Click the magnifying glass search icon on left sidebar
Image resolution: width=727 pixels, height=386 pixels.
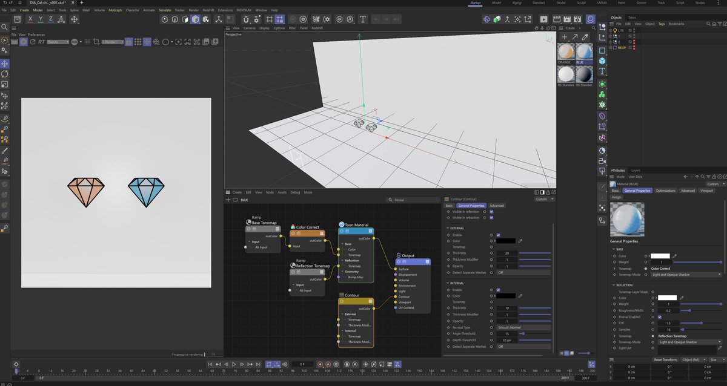pos(4,27)
